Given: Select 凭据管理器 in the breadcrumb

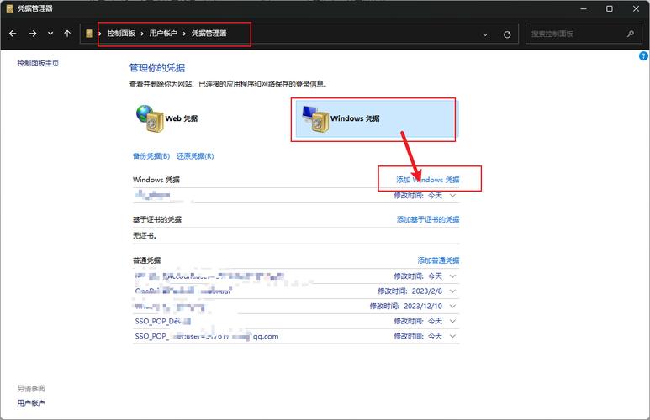Looking at the screenshot, I should [x=209, y=33].
